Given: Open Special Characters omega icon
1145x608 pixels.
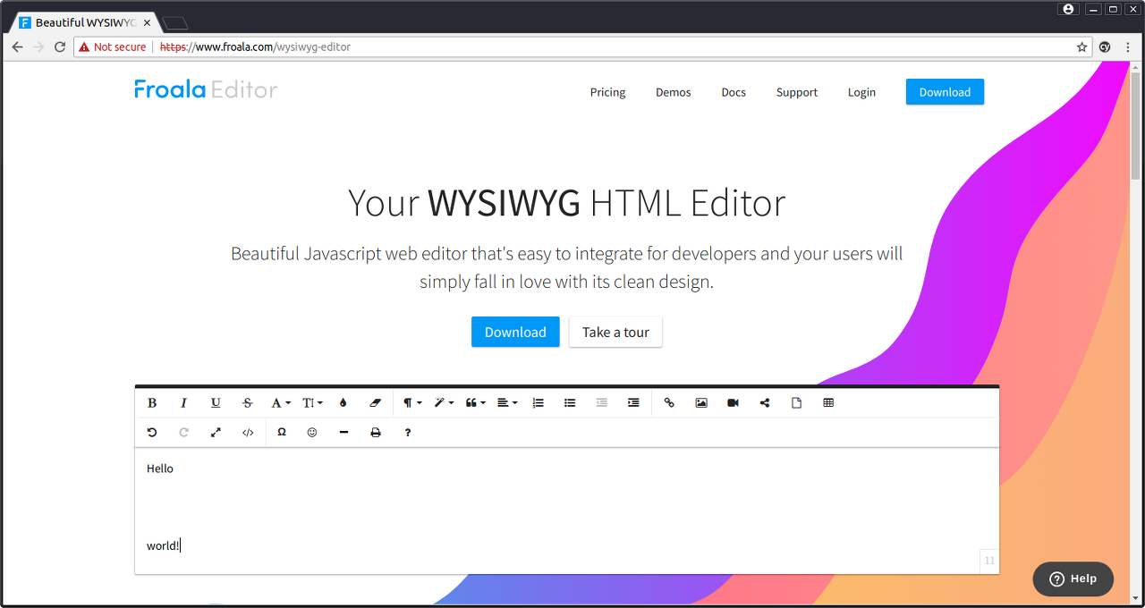Looking at the screenshot, I should tap(282, 433).
